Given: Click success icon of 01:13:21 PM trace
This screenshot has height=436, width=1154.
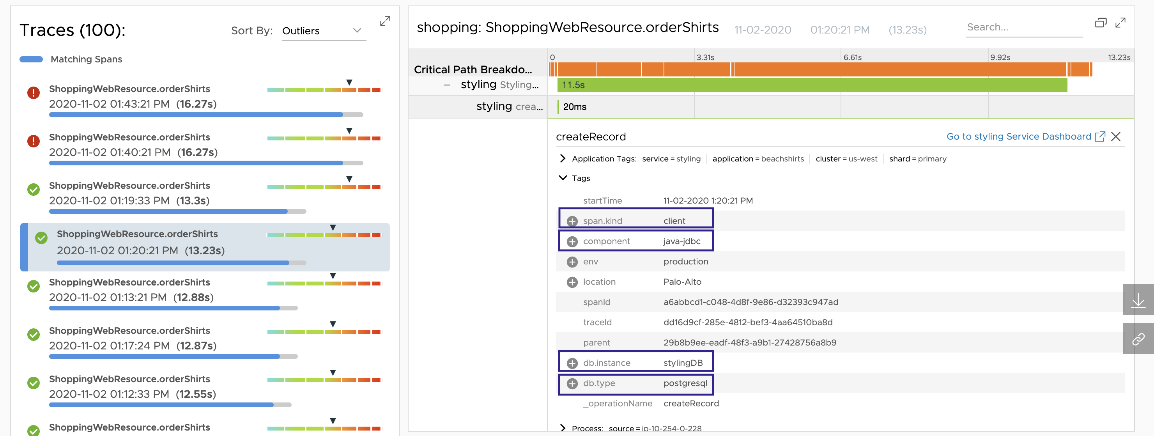Looking at the screenshot, I should point(34,286).
